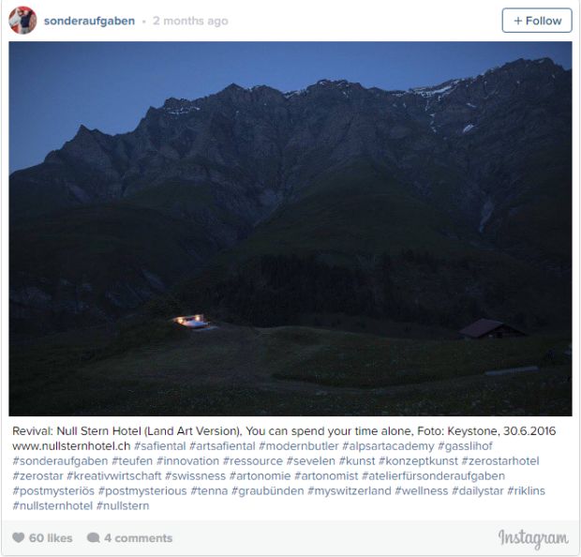Open the #graubünden hashtag
The image size is (581, 557).
click(x=267, y=490)
